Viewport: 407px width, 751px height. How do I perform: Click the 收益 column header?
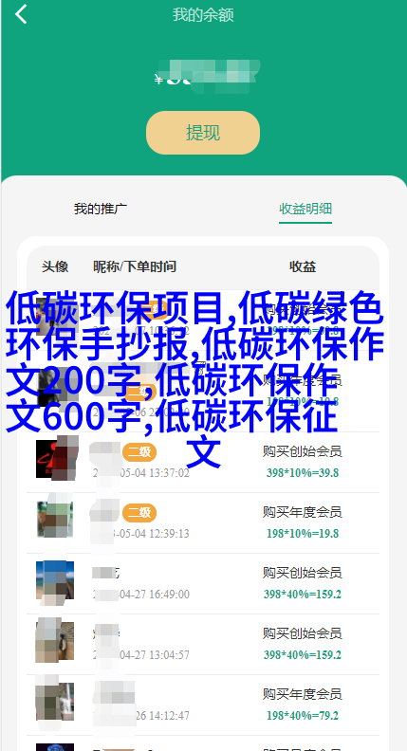pos(303,266)
